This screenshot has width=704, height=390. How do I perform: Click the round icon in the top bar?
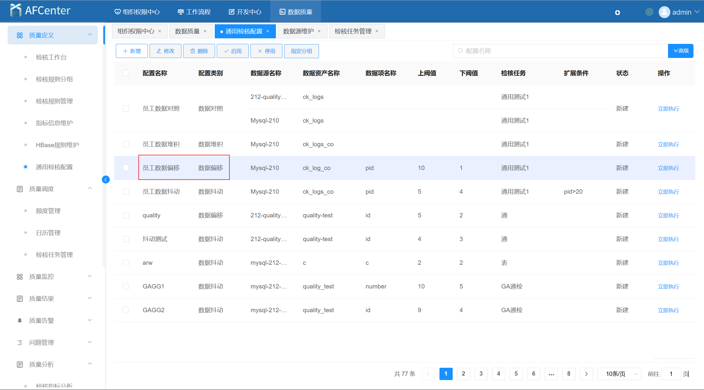click(x=617, y=13)
